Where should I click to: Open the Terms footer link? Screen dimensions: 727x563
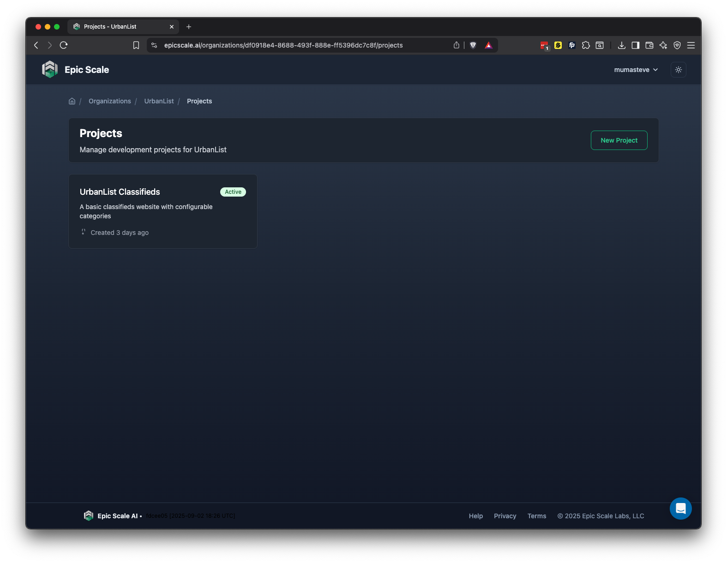click(537, 516)
